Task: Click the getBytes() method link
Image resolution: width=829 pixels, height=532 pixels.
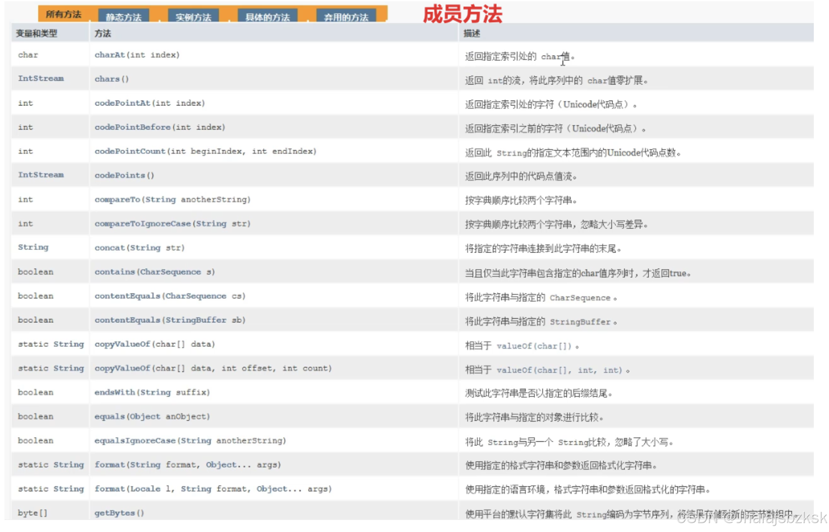Action: tap(119, 513)
